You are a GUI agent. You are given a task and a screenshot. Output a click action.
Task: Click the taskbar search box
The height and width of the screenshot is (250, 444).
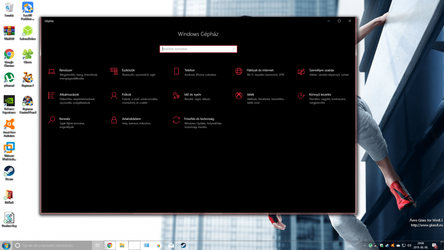point(51,245)
